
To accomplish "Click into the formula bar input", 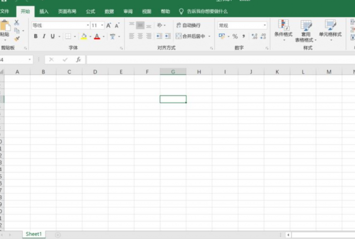I will point(221,60).
